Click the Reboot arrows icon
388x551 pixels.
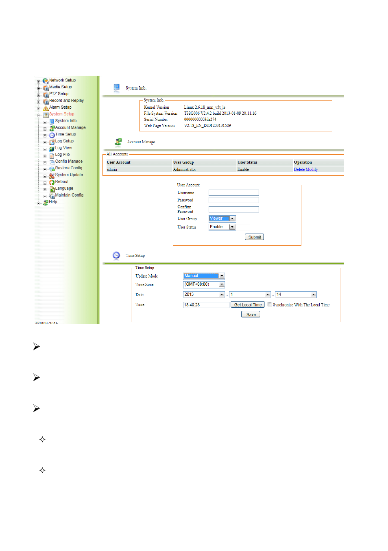(52, 182)
